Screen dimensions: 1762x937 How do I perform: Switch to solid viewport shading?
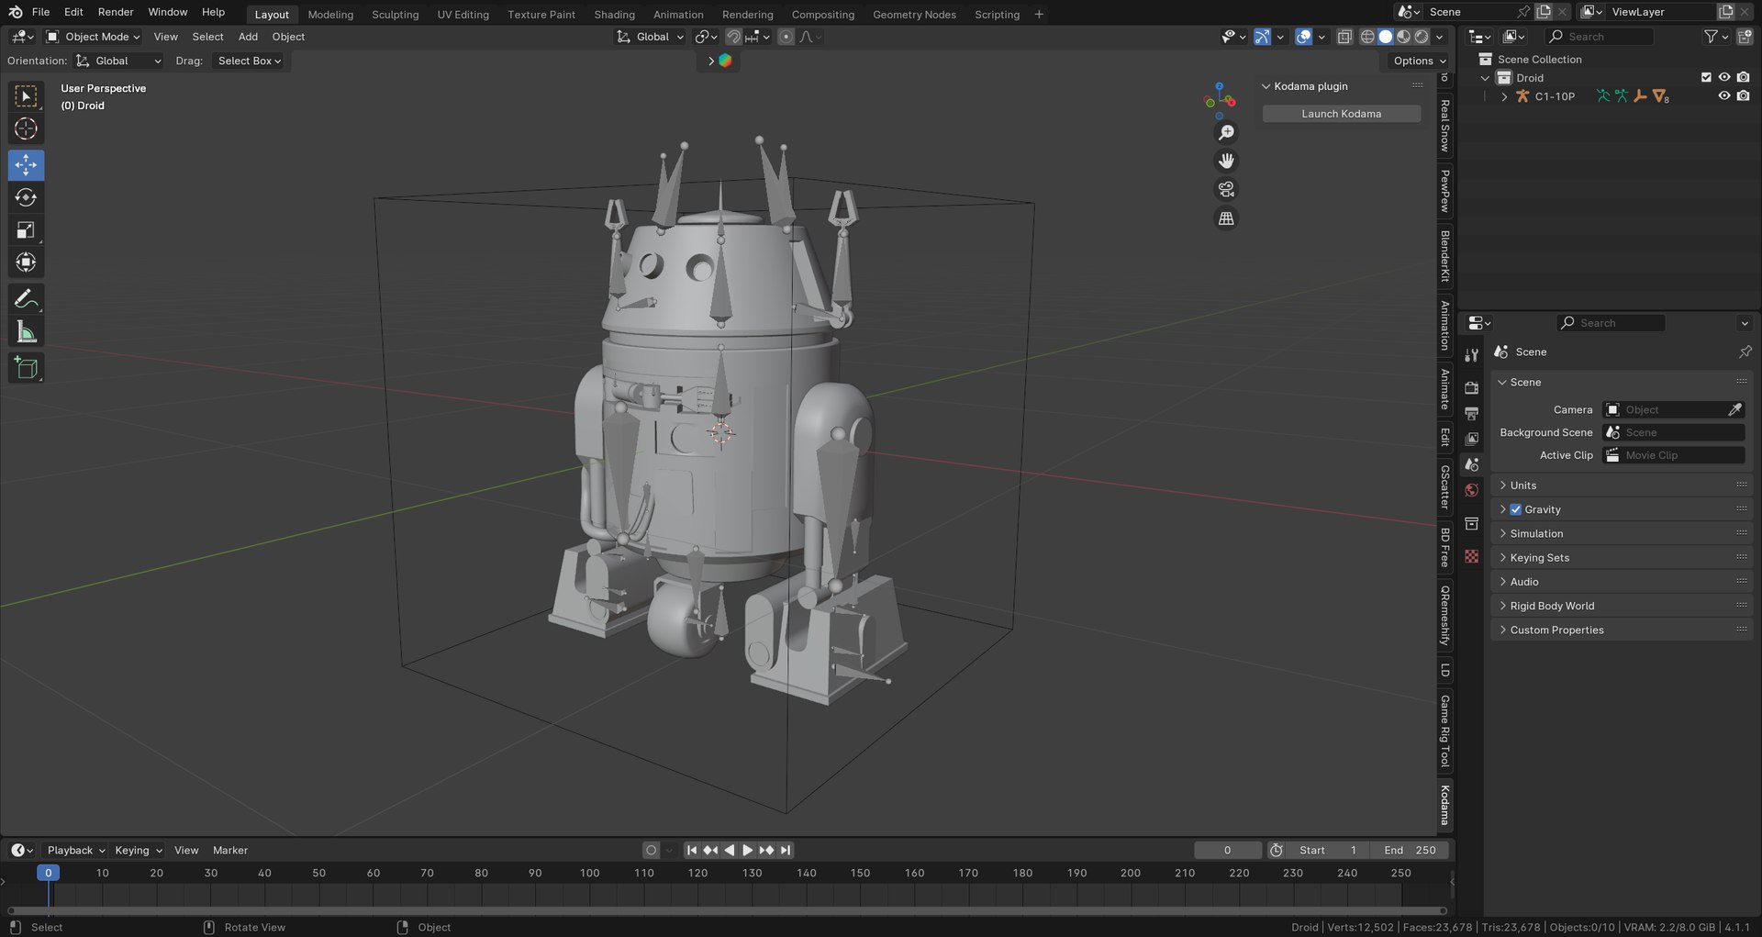click(1386, 37)
